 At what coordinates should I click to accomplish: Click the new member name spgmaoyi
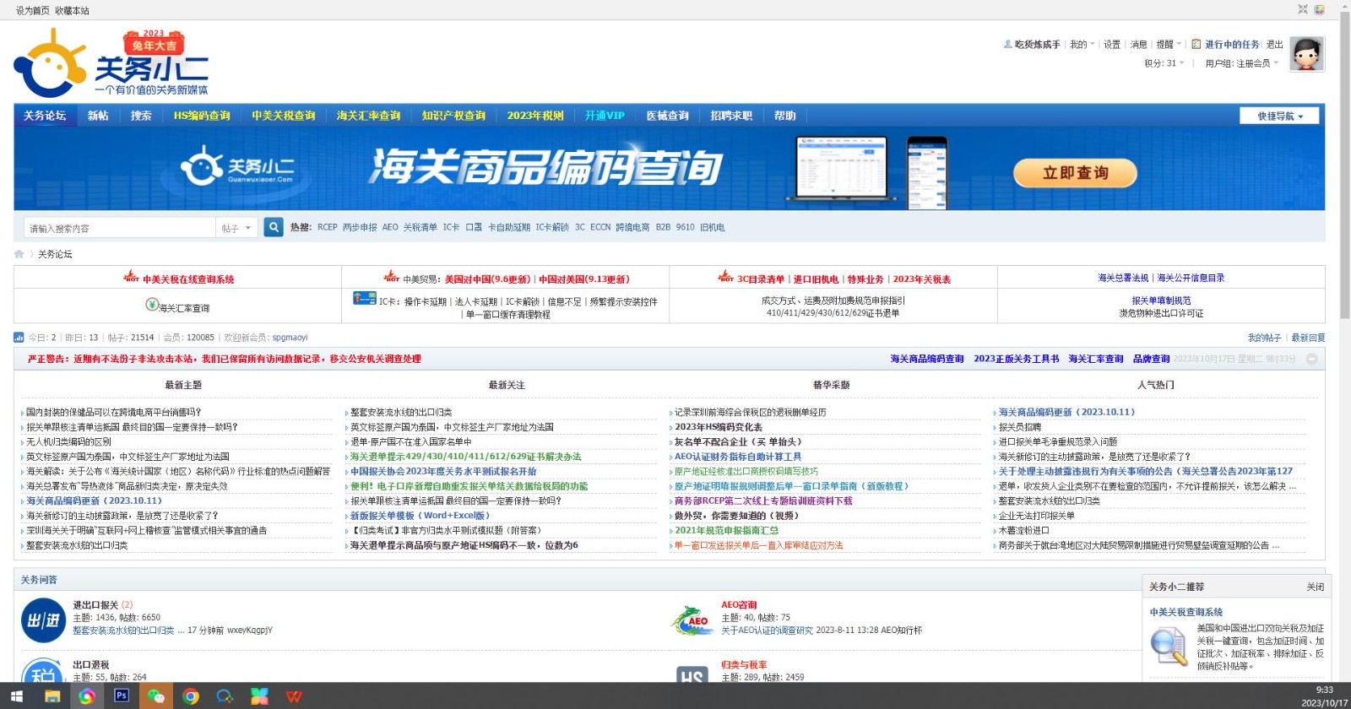click(290, 338)
